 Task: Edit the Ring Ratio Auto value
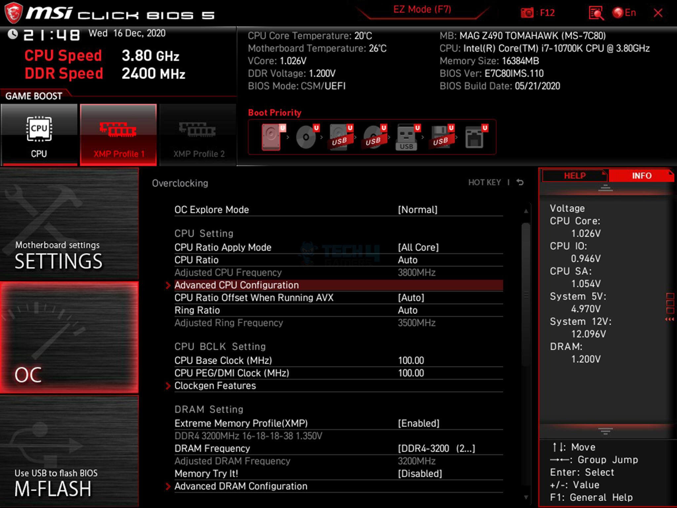coord(408,310)
